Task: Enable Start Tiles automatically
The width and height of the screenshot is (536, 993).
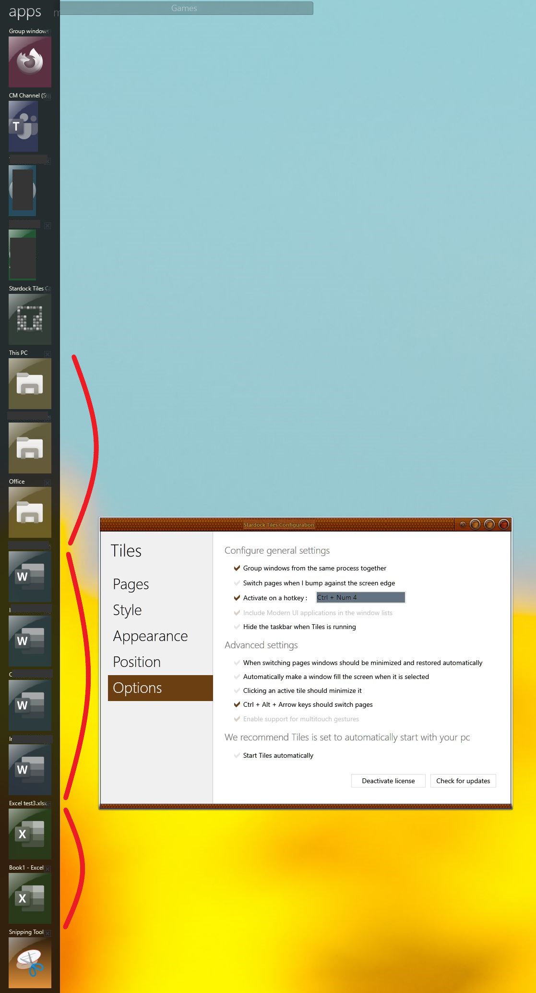Action: 237,755
